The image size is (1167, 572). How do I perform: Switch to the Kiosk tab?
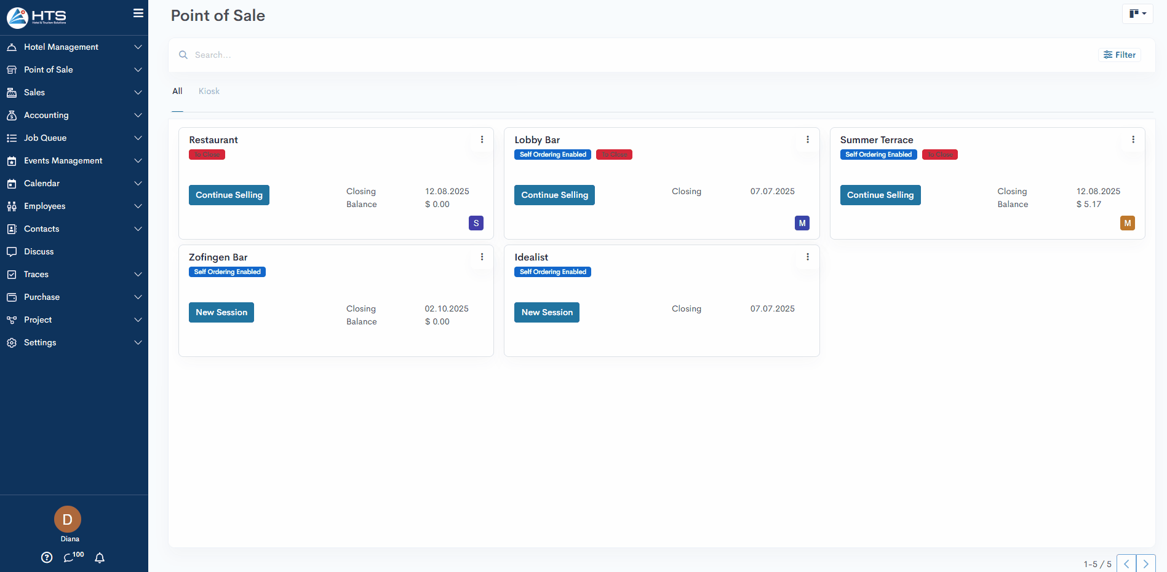[x=209, y=91]
